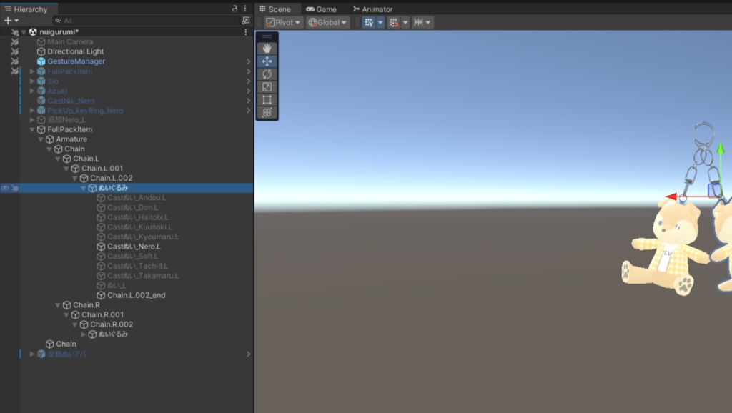
Task: Expand the PickUp_keyRing_Nero prefab
Action: (32, 111)
